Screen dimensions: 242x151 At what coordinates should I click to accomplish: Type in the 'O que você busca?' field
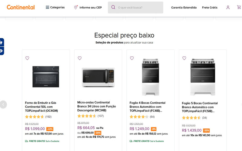139,7
